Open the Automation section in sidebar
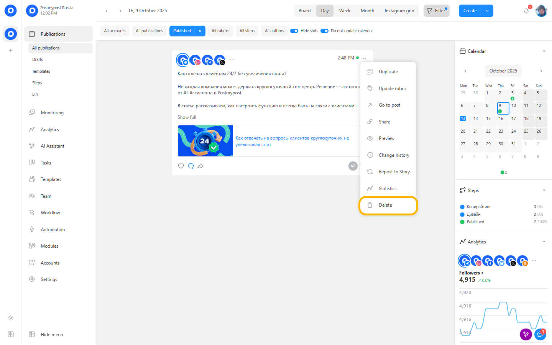 53,230
